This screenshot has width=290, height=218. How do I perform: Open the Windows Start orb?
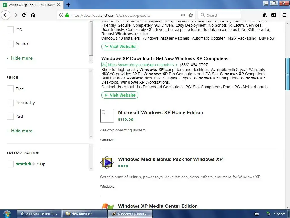click(x=7, y=214)
